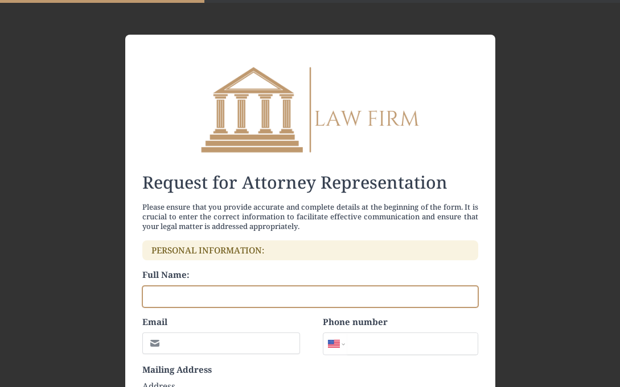Click the filled orange progress bar segment

pos(102,1)
